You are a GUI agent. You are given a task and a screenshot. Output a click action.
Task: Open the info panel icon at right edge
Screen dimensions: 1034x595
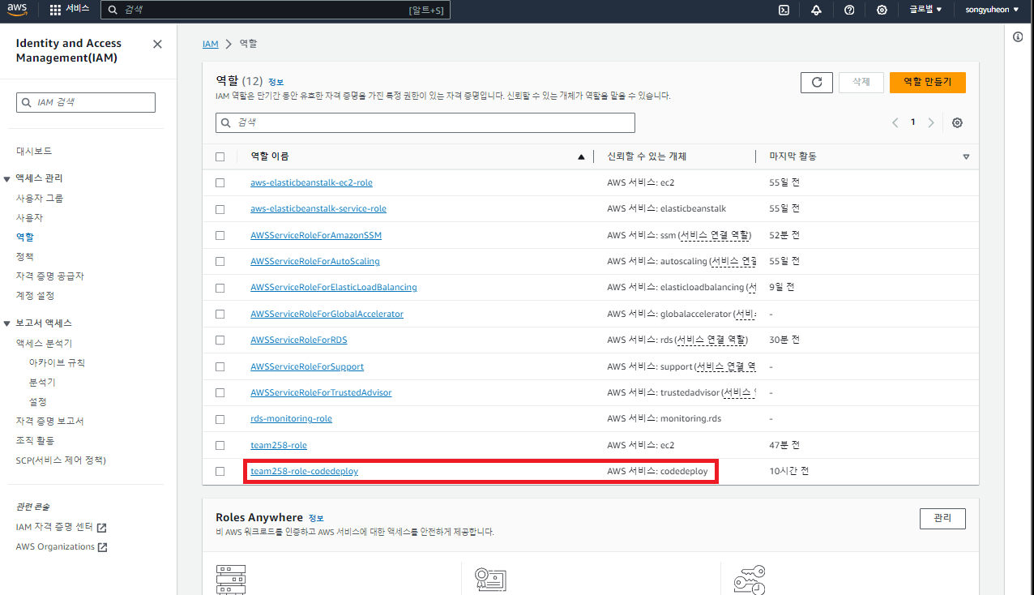[x=1019, y=37]
